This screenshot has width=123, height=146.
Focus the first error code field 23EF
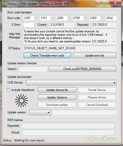[29, 18]
